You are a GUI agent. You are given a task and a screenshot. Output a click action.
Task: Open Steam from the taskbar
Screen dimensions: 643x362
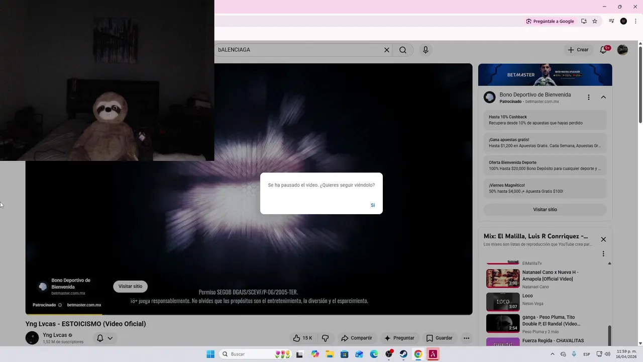pos(403,354)
